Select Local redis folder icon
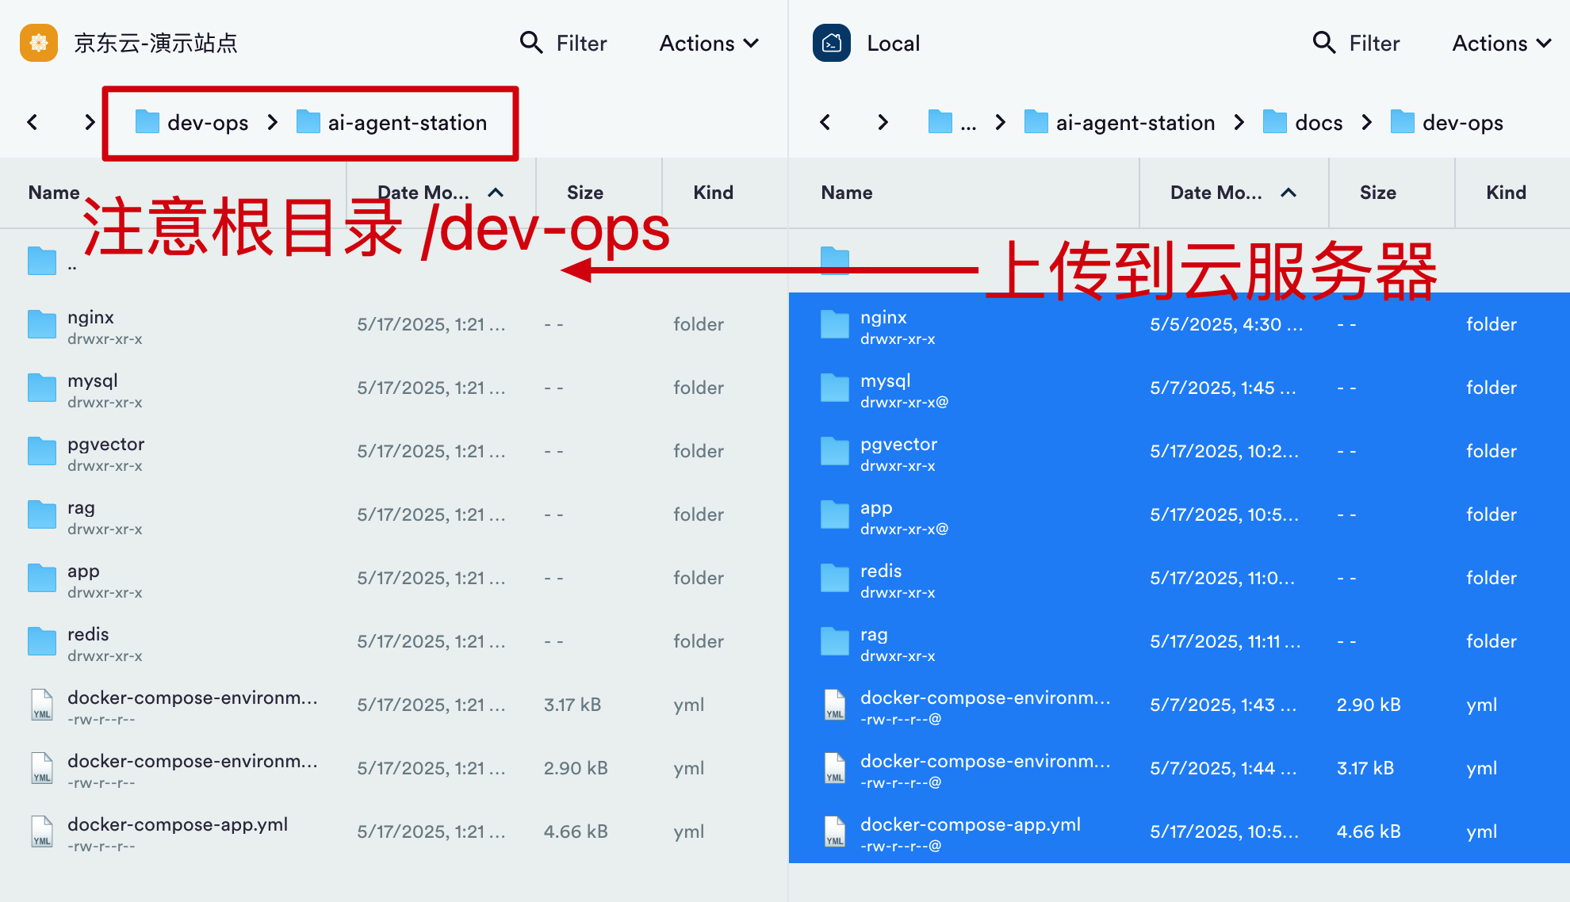This screenshot has width=1570, height=902. [x=835, y=578]
